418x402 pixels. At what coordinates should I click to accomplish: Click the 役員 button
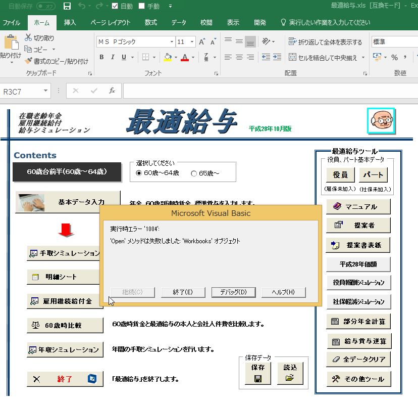(x=340, y=175)
